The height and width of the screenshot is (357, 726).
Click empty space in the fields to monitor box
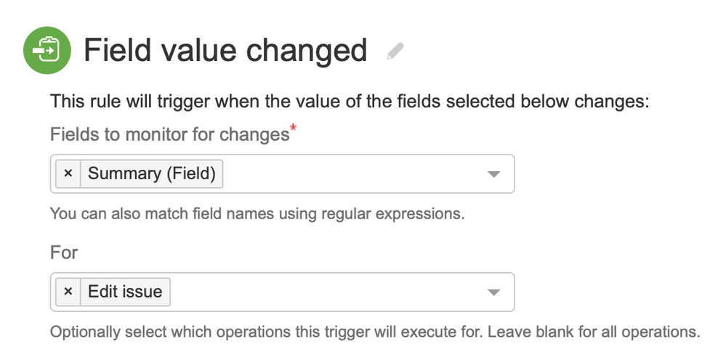click(x=349, y=174)
